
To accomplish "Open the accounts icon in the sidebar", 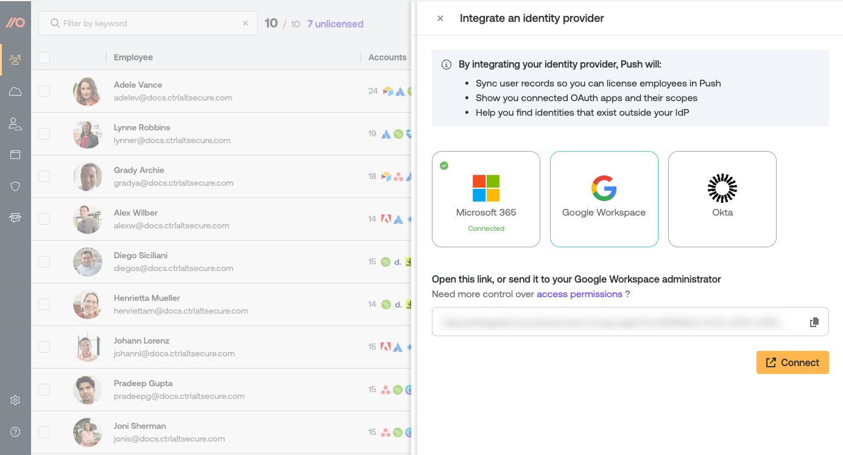I will click(x=15, y=124).
